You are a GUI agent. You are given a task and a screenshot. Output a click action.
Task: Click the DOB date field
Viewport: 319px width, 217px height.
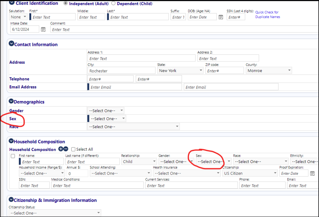202,17
